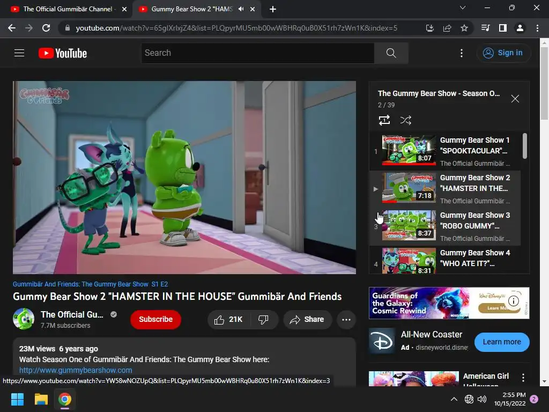The height and width of the screenshot is (412, 549).
Task: Toggle the playlist loop button
Action: 384,120
